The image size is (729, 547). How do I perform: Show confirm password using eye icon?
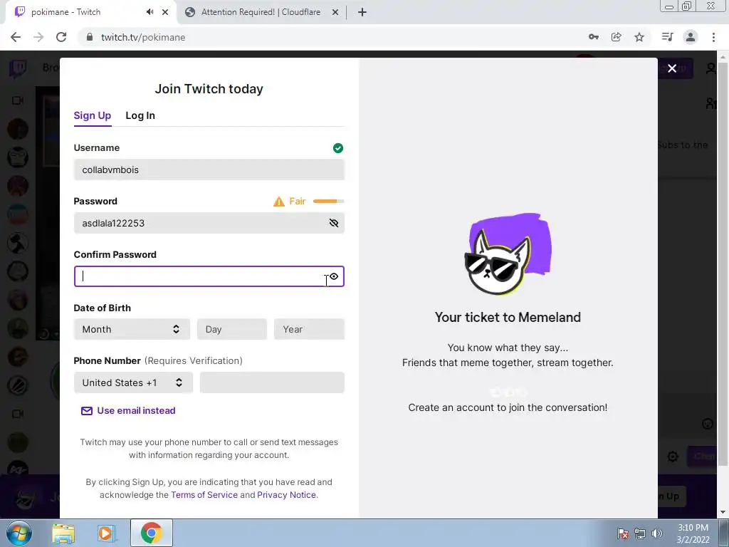(334, 276)
